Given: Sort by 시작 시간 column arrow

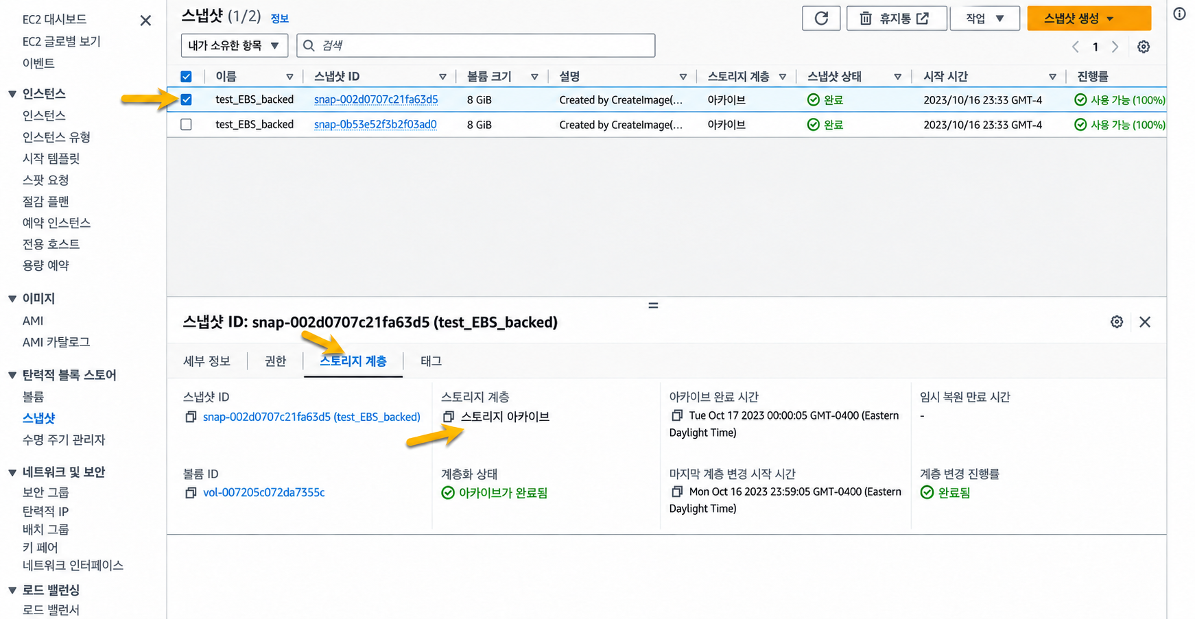Looking at the screenshot, I should tap(1052, 77).
